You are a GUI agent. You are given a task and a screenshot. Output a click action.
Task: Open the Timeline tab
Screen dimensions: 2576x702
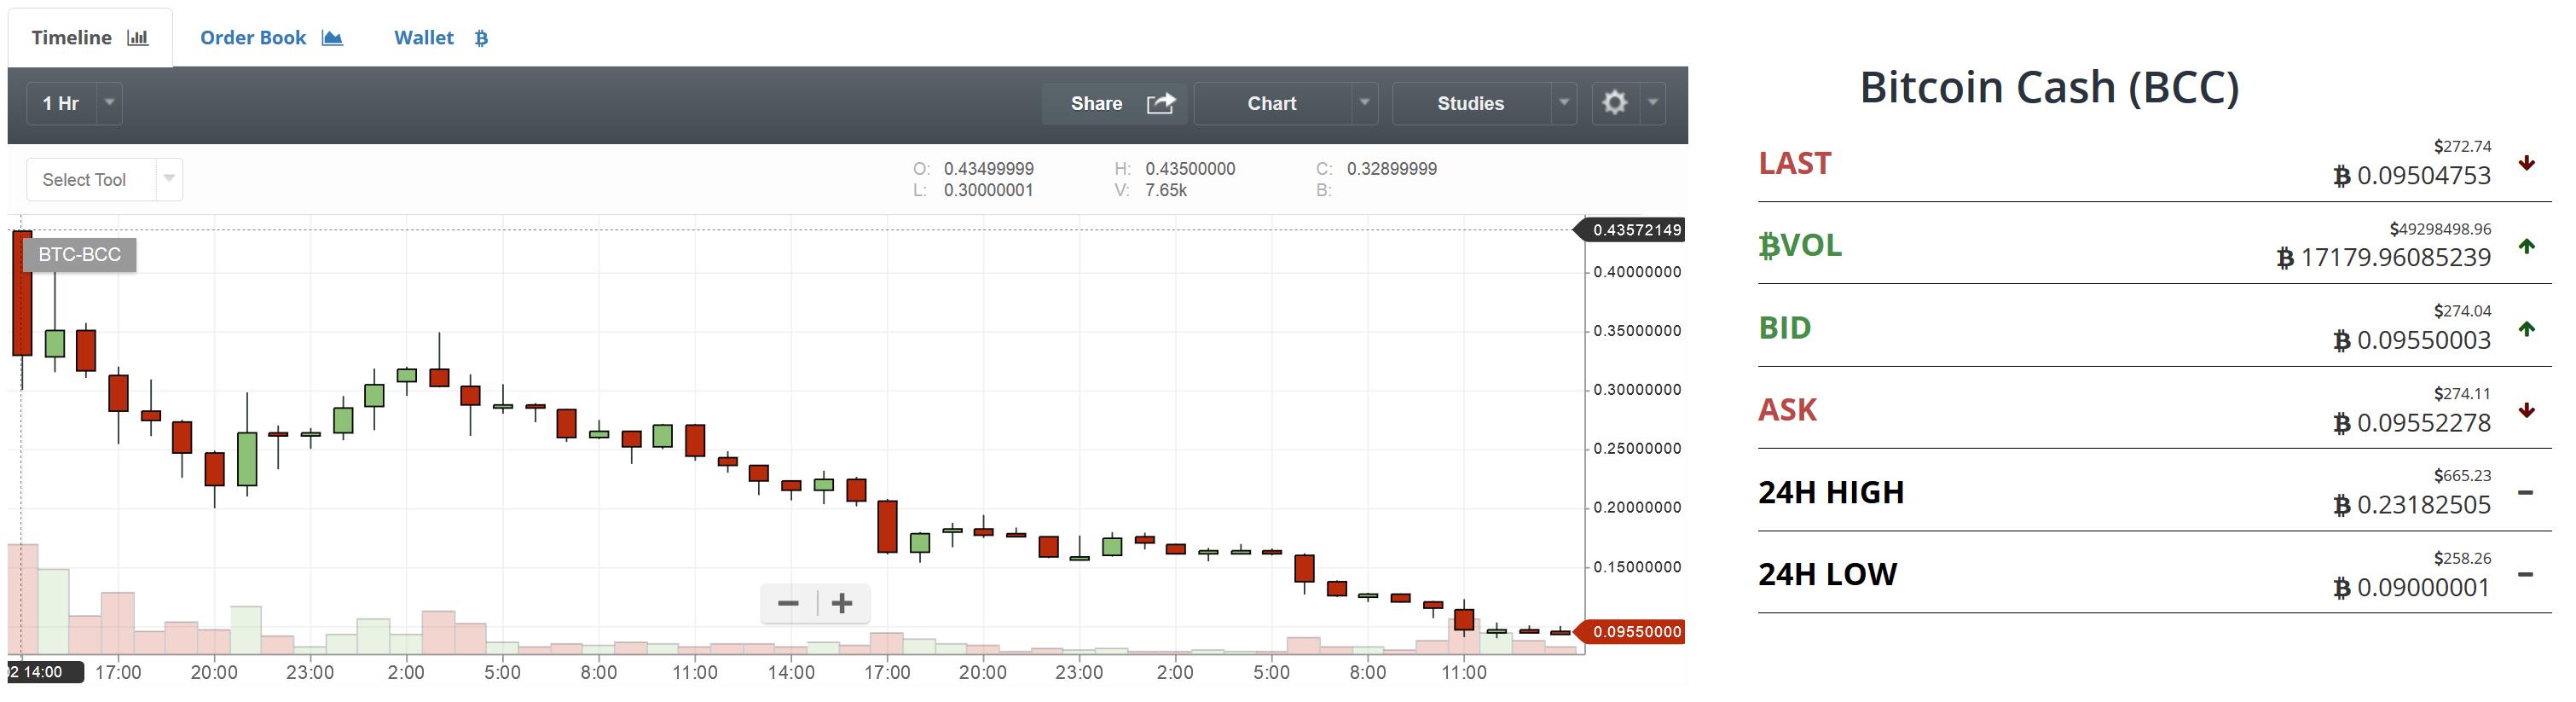90,38
